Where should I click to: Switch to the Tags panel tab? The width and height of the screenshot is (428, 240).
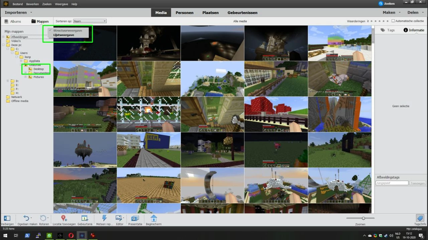388,30
